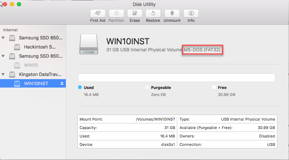Click the grayed-out Partition toolbar icon
This screenshot has height=160, width=289.
[x=116, y=13]
